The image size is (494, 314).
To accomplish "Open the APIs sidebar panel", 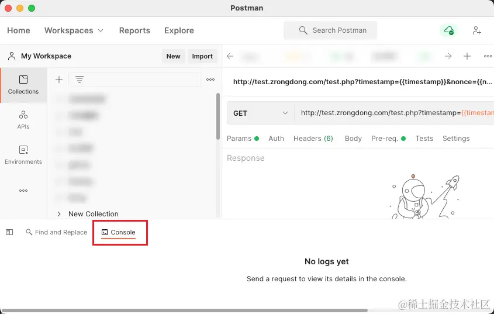I will point(23,120).
